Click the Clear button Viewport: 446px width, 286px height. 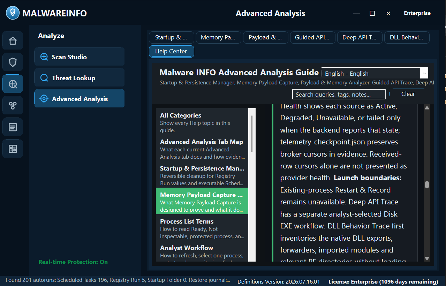408,94
